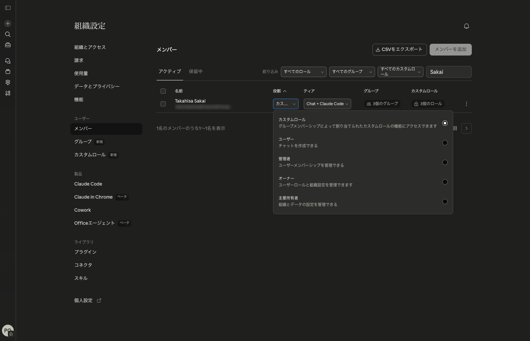Select the 管理者 role radio button
Screen dimensions: 530x341
445,162
